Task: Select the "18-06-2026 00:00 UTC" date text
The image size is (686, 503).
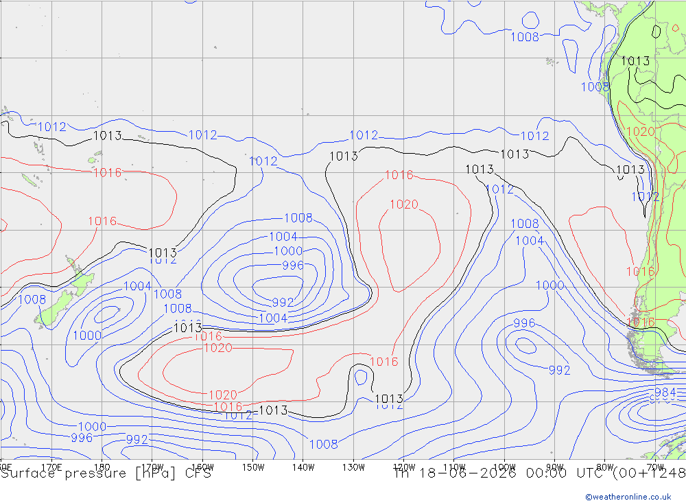Action: (x=513, y=473)
